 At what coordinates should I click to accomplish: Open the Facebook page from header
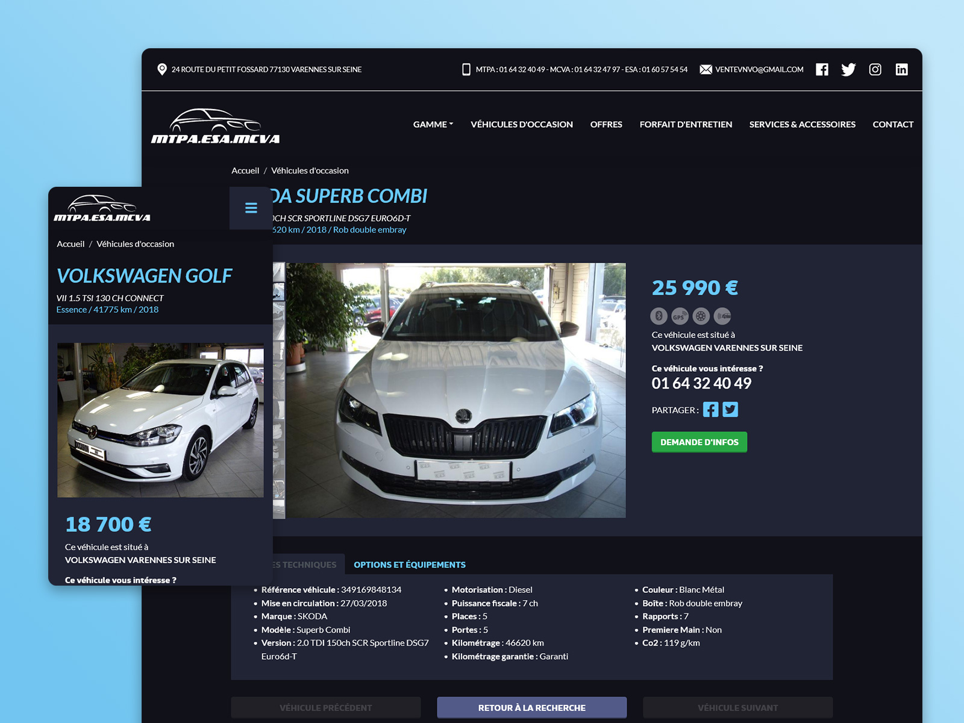(x=822, y=69)
